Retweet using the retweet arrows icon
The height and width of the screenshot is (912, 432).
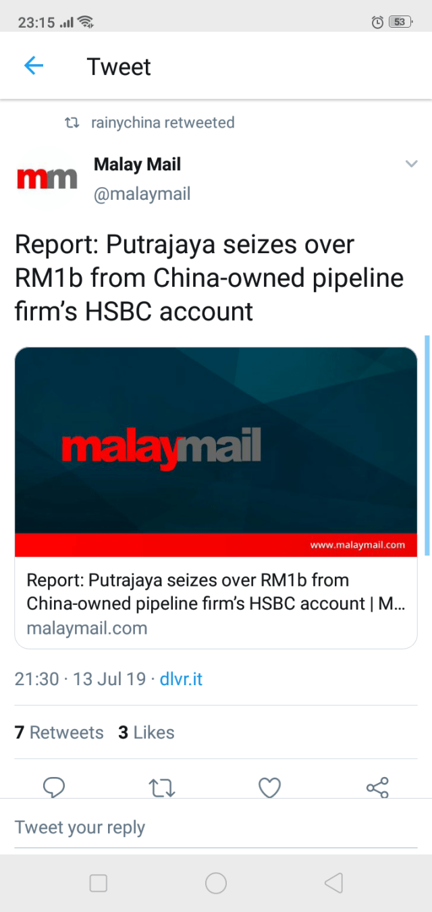(x=162, y=787)
